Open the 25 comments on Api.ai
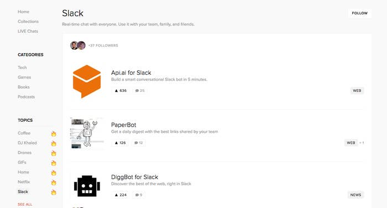 point(140,91)
